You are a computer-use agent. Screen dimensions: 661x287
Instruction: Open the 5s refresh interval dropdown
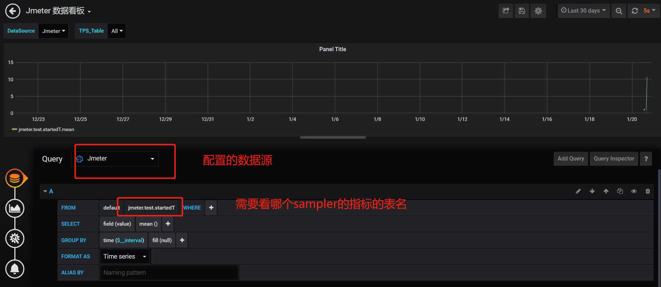pos(650,11)
